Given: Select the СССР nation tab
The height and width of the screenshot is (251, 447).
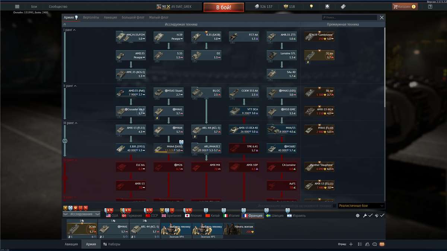Looking at the screenshot, I should pos(152,215).
